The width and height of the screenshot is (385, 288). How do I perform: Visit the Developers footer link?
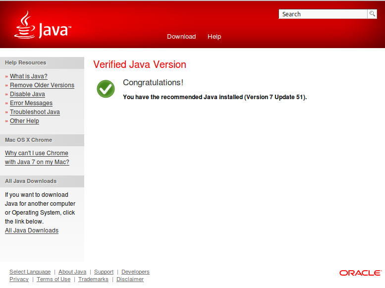pyautogui.click(x=136, y=272)
